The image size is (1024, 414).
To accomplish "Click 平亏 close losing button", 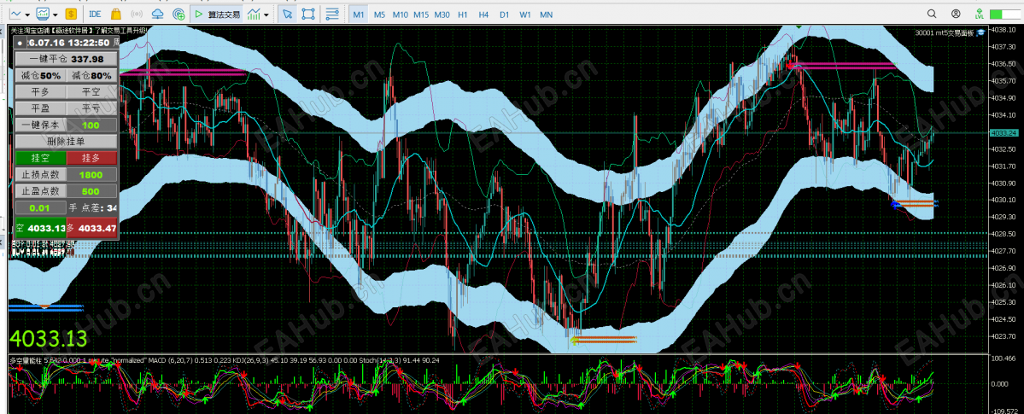I will click(92, 108).
